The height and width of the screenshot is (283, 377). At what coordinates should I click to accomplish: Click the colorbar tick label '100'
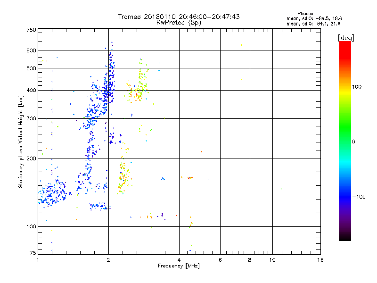357,87
